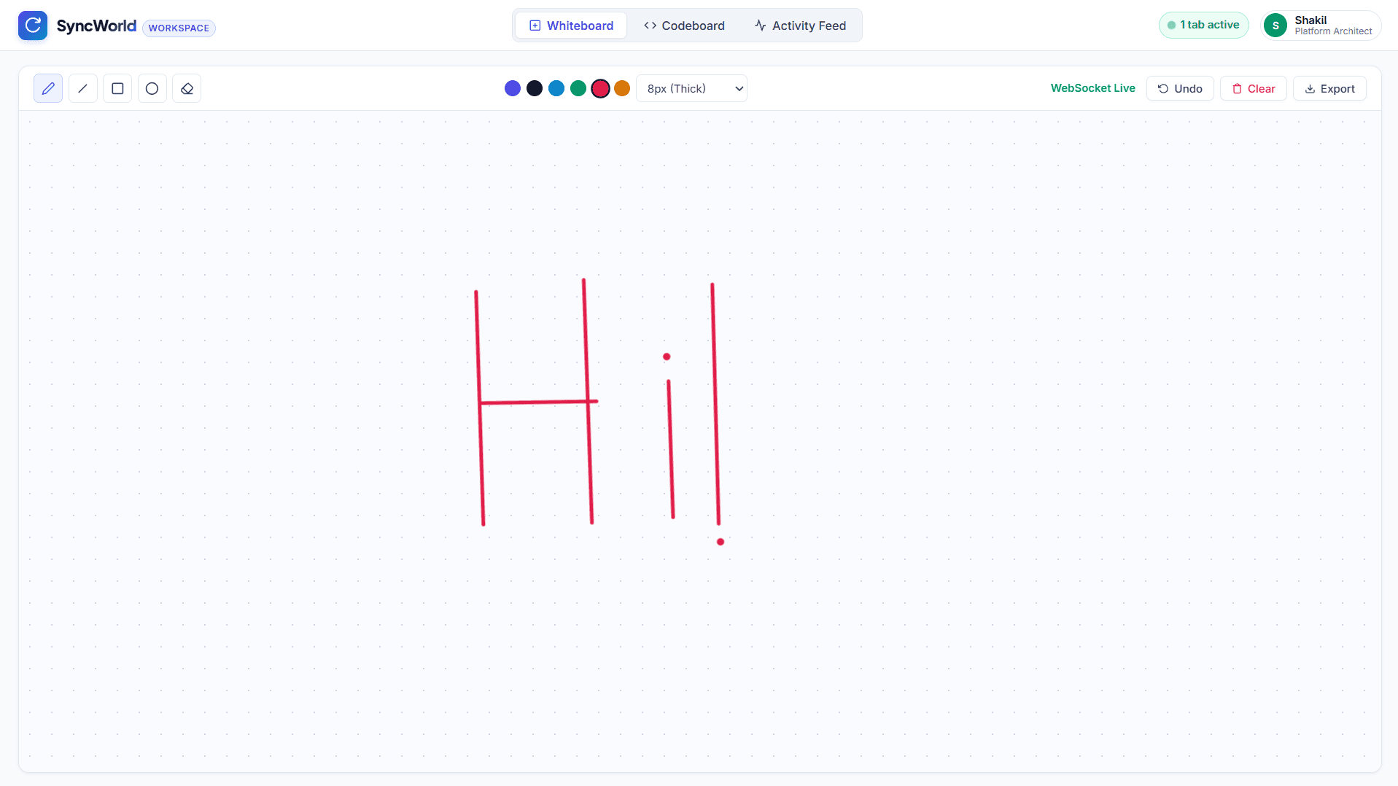Select the Eraser tool

pos(187,88)
